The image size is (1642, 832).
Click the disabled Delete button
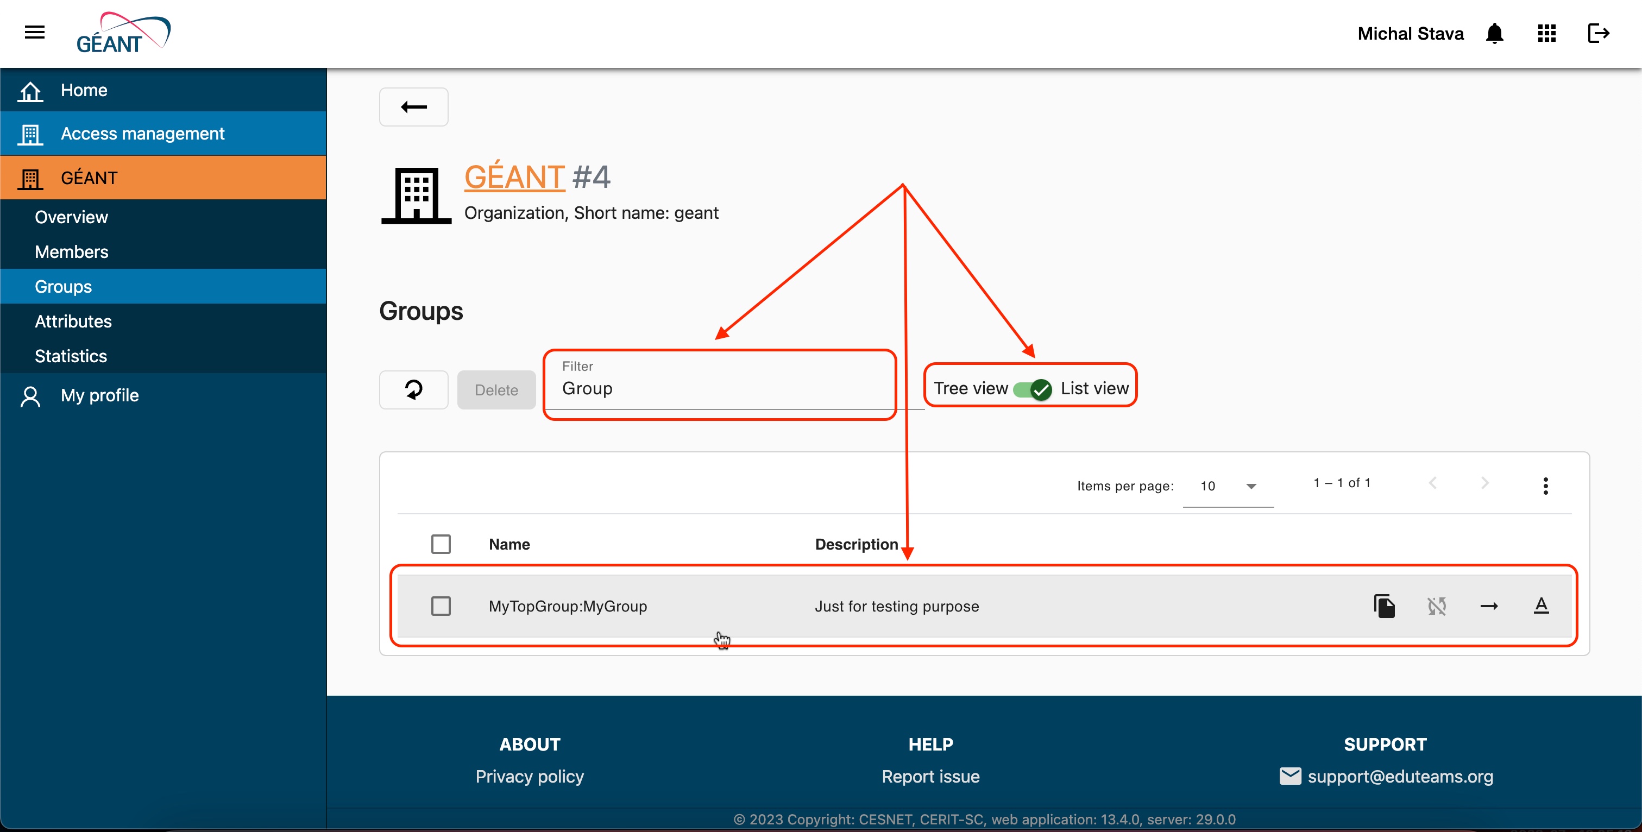496,389
